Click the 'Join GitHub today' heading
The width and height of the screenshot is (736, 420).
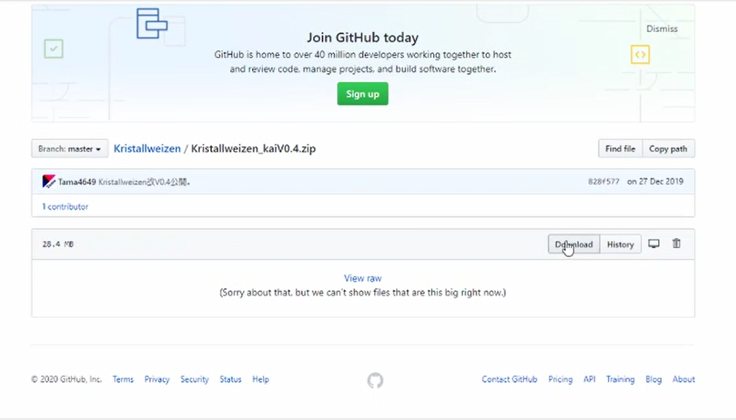pos(363,38)
